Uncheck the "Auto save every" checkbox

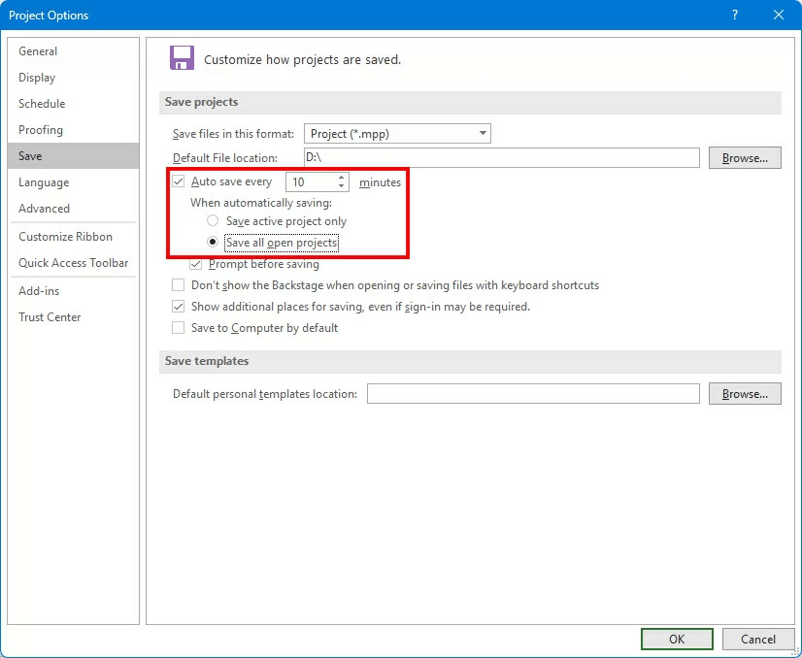click(179, 181)
